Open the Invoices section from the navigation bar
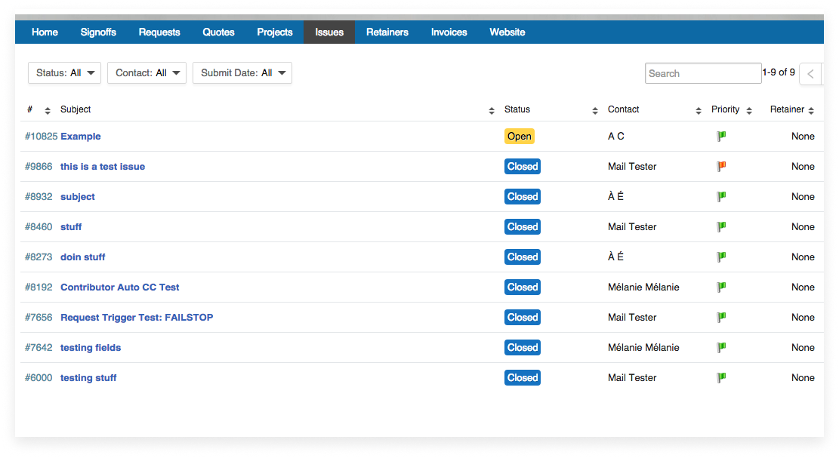This screenshot has height=458, width=839. click(449, 32)
